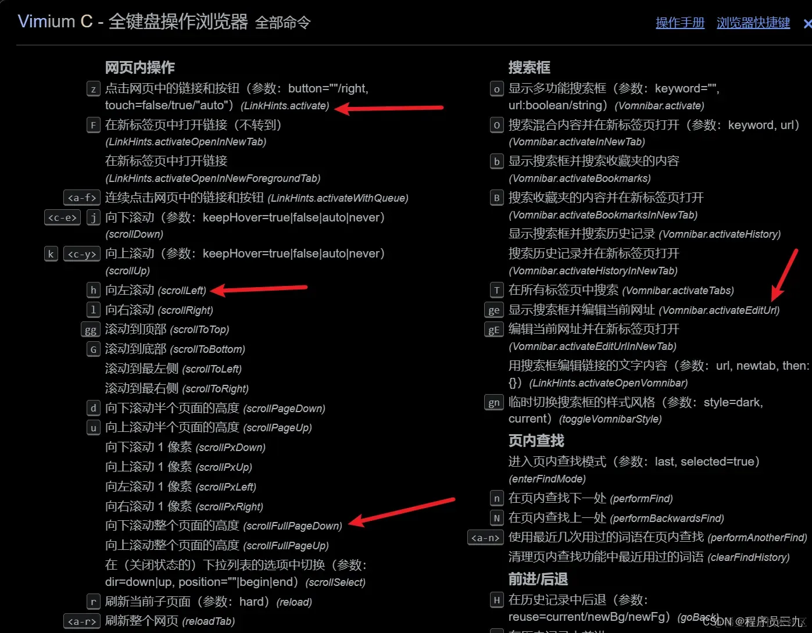The height and width of the screenshot is (633, 812).
Task: Open the 浏览器快捷键 link
Action: [753, 23]
